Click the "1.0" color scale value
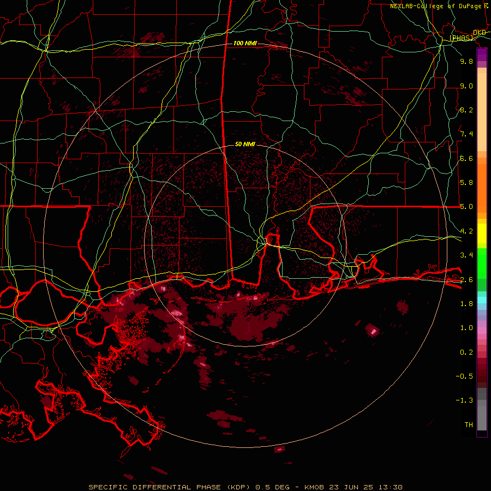This screenshot has width=491, height=491. tap(466, 328)
